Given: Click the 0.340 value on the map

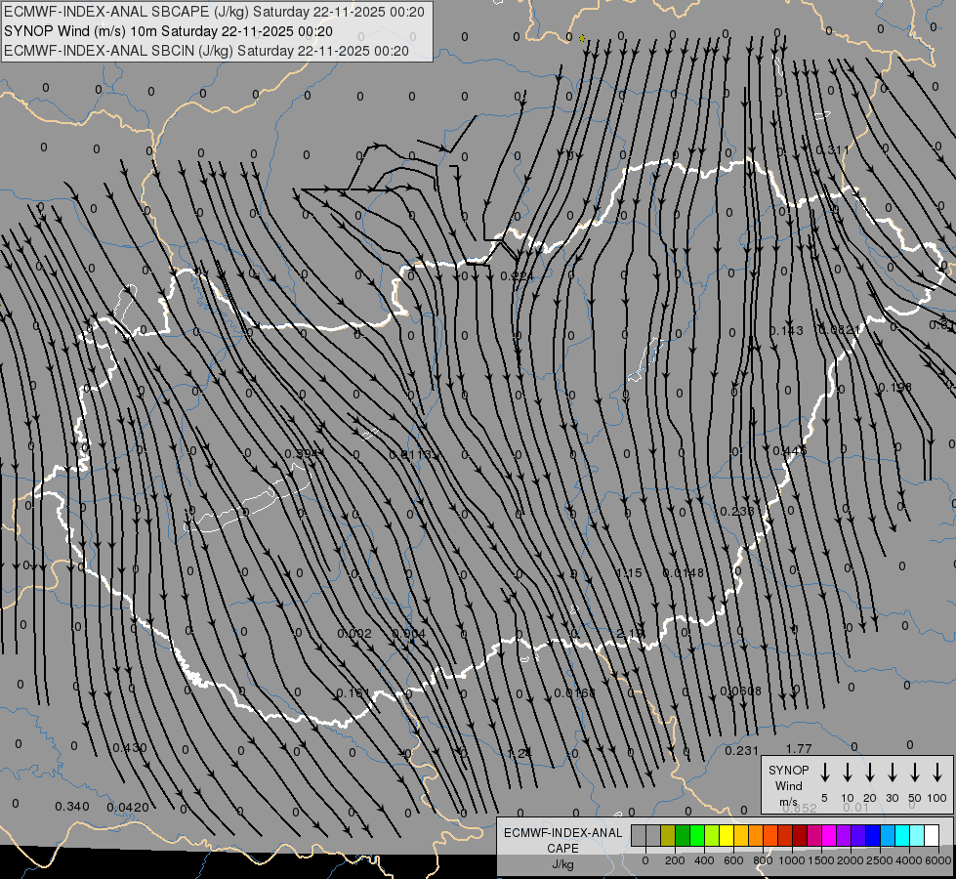Looking at the screenshot, I should [72, 807].
